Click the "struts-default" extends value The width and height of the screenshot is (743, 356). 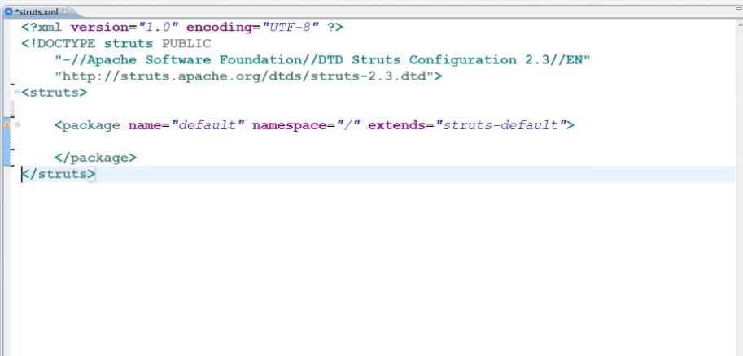(500, 125)
